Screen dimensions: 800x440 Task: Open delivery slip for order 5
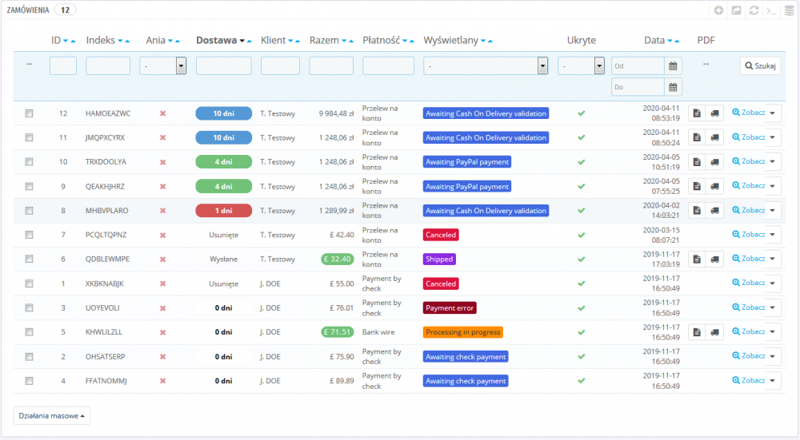(714, 332)
